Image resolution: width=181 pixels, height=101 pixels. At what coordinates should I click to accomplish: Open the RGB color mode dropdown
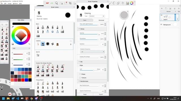(21, 48)
